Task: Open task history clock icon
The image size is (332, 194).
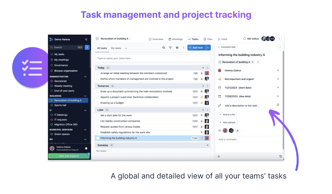Action: pos(280,156)
